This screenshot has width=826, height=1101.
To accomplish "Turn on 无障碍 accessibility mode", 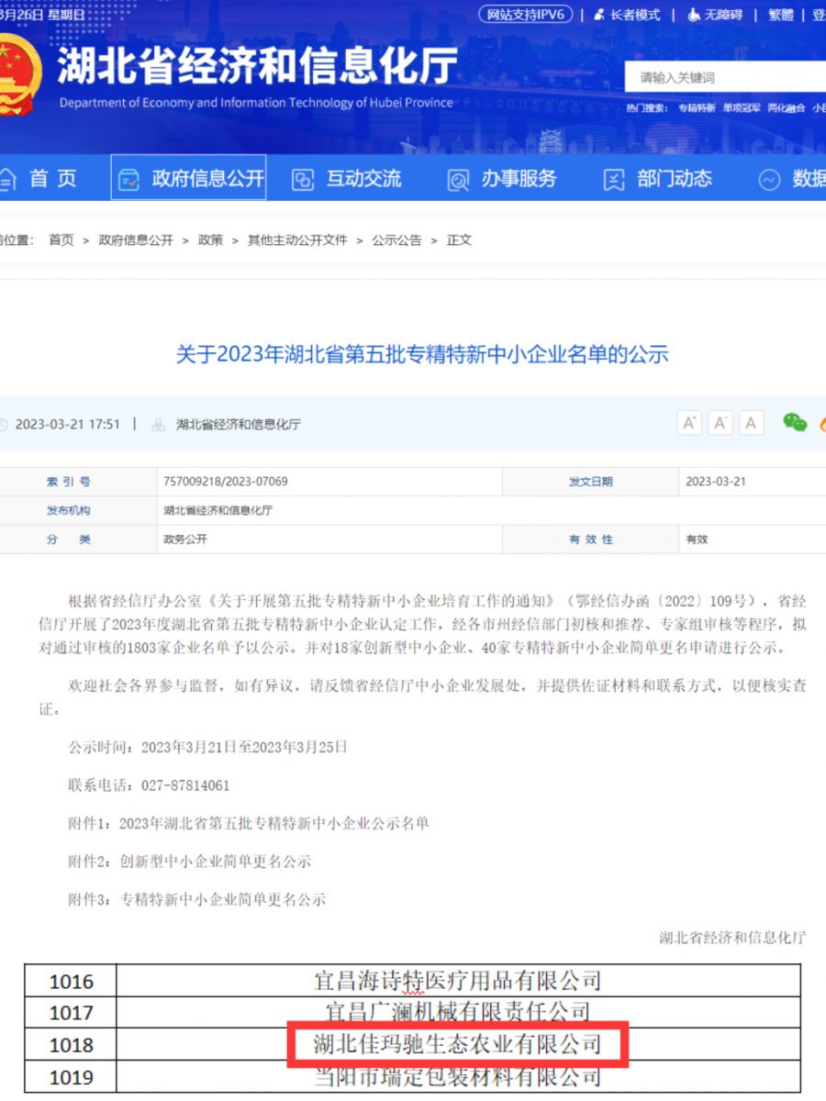I will point(714,15).
